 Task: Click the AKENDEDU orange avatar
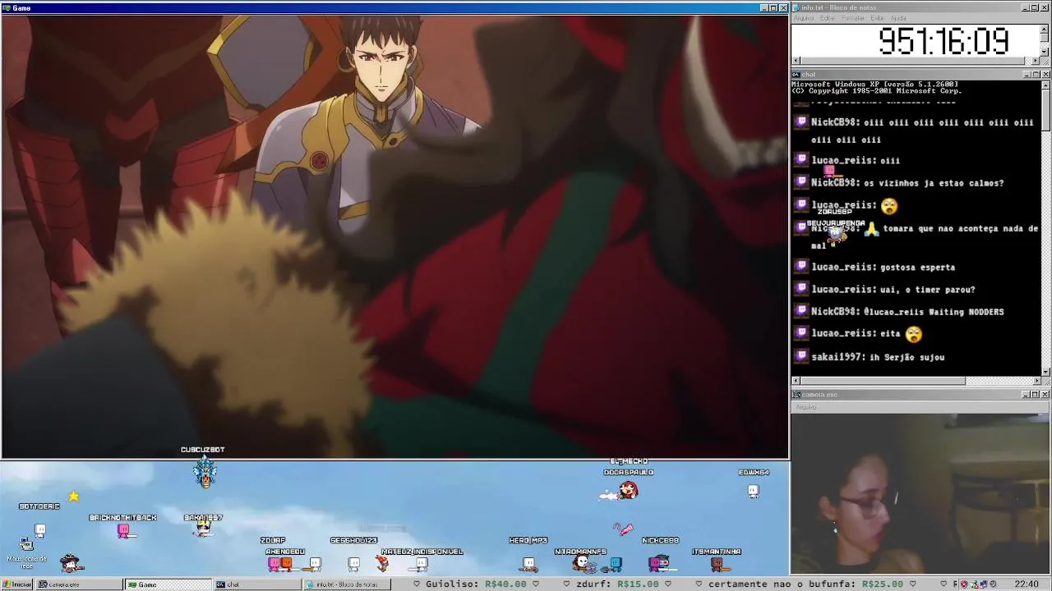pos(286,563)
